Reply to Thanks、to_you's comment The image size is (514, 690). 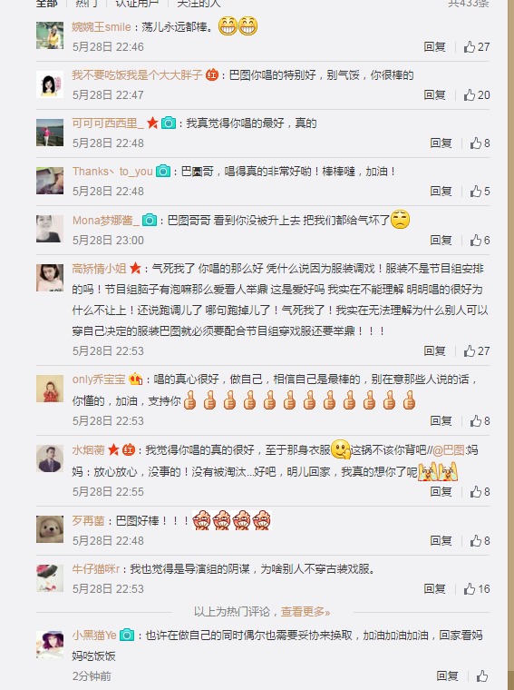click(441, 191)
